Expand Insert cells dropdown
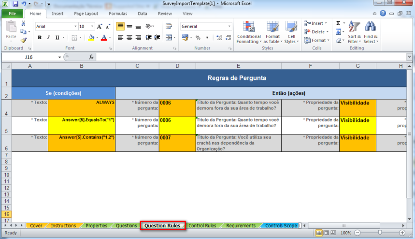The height and width of the screenshot is (239, 415). [x=326, y=23]
